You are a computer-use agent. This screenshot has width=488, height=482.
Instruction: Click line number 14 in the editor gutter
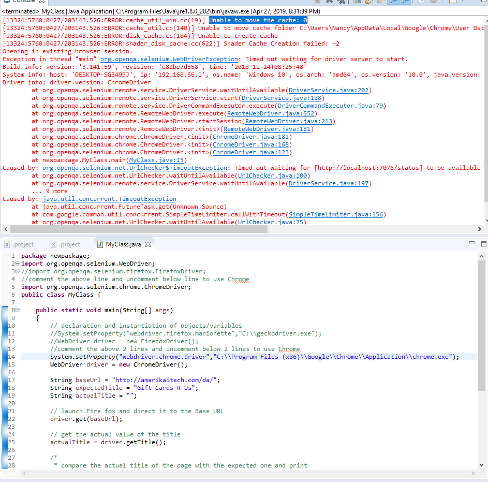tap(11, 357)
